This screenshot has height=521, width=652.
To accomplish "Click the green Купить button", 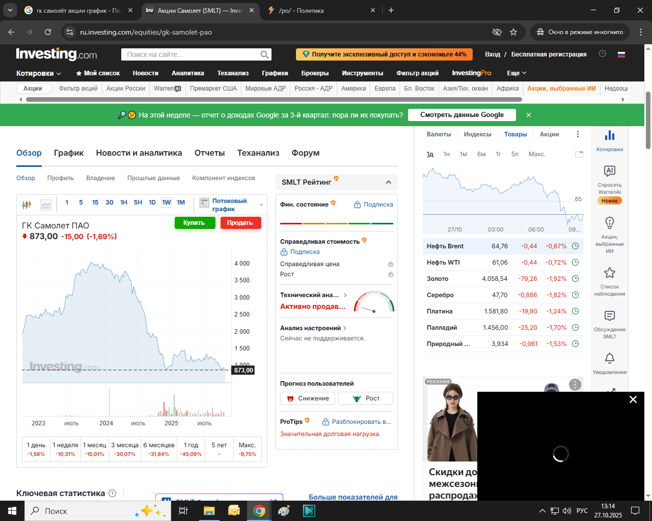I will click(195, 223).
